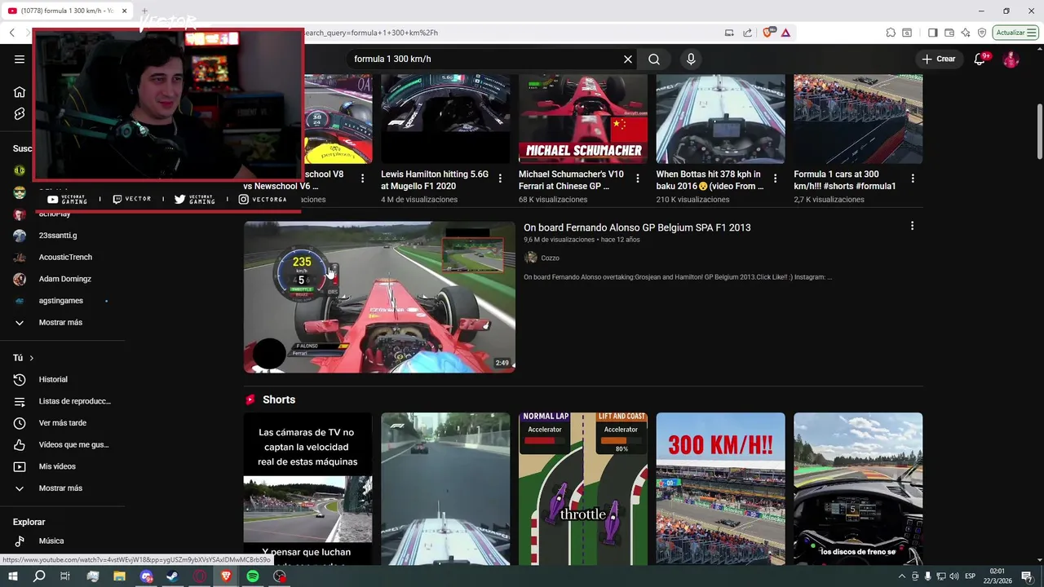The width and height of the screenshot is (1044, 587).
Task: Open a new browser tab with plus
Action: (144, 11)
